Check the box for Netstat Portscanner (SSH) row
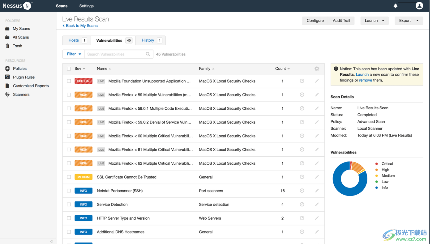 (69, 191)
